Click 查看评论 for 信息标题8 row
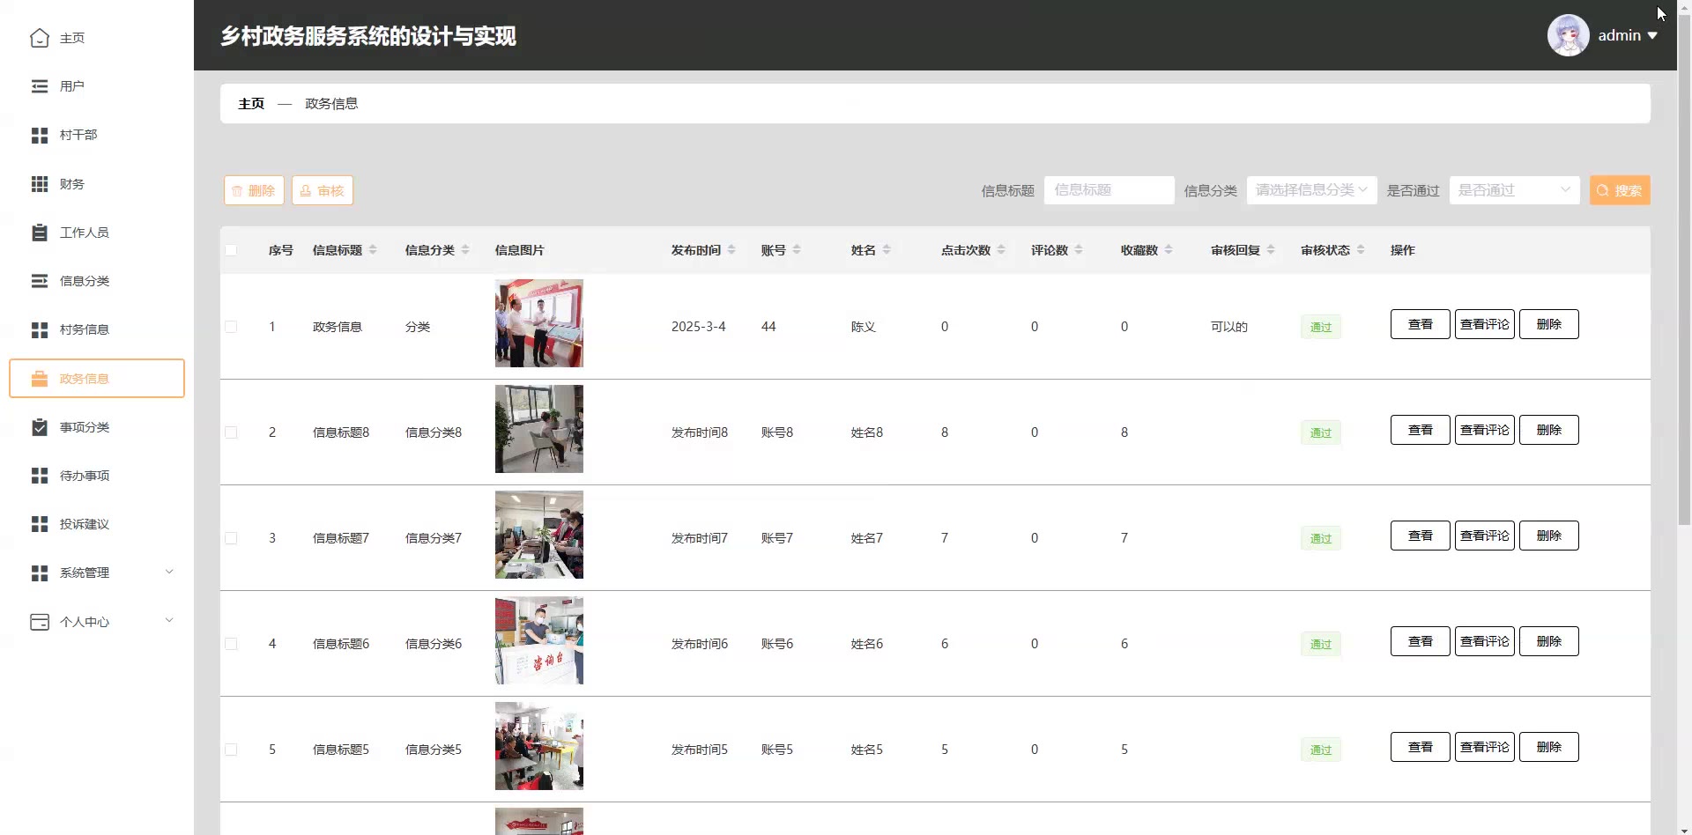Screen dimensions: 1692x835 [x=1484, y=430]
